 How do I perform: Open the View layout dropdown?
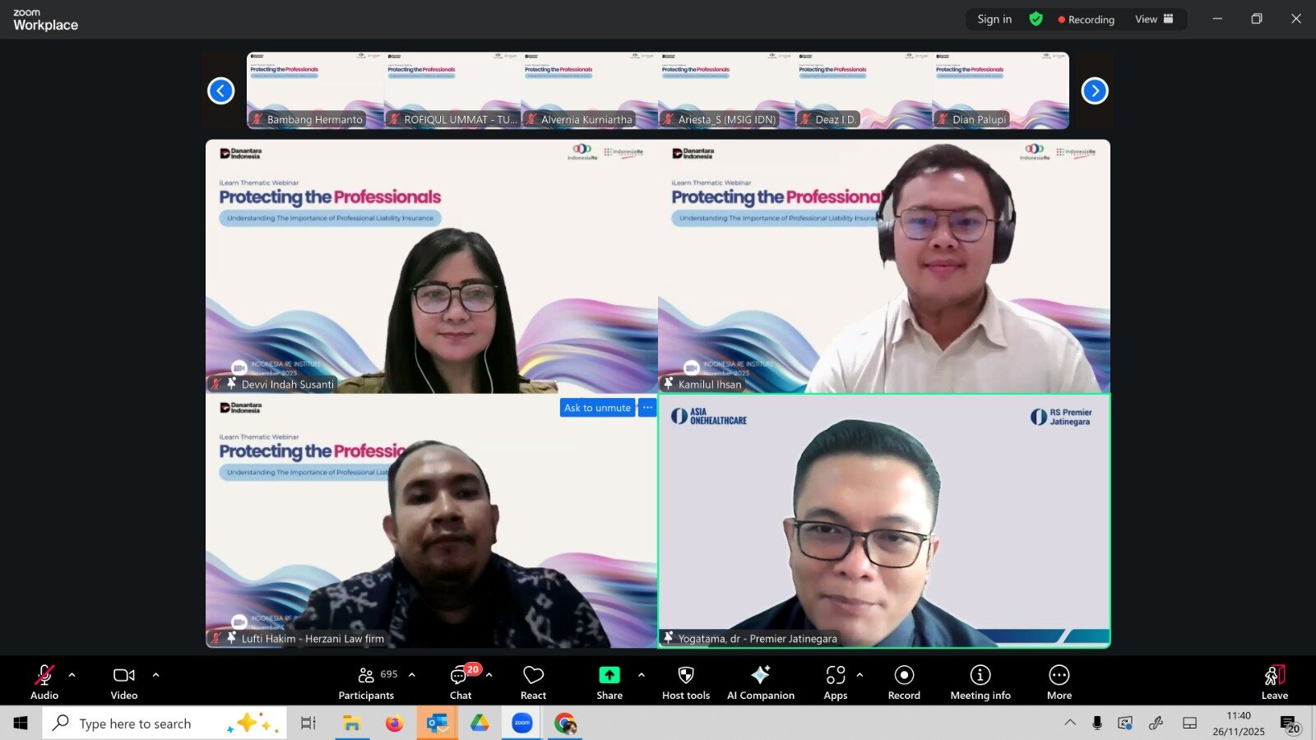[x=1154, y=19]
